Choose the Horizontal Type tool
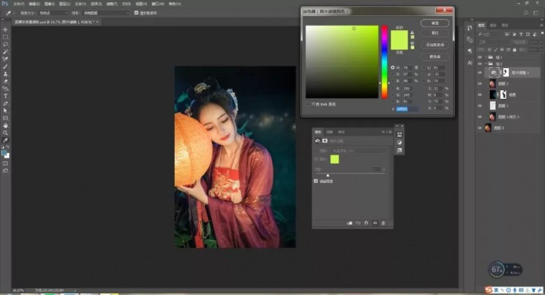Screen dimensions: 545x295 tap(5, 96)
